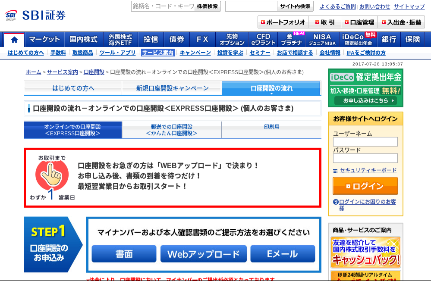The image size is (431, 281).
Task: Select the 印刷用 tab
Action: point(271,130)
